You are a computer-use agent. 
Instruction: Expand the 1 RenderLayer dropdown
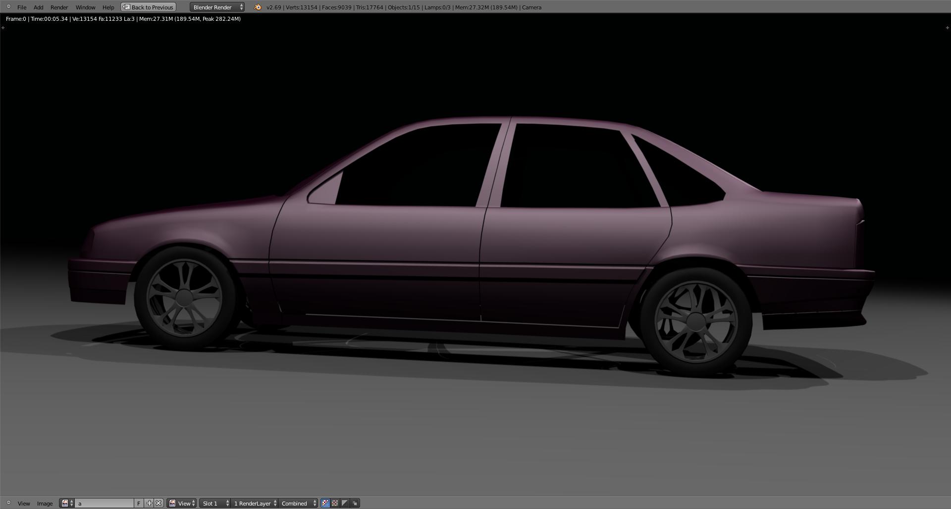(255, 503)
